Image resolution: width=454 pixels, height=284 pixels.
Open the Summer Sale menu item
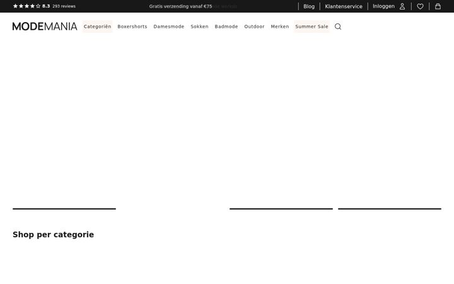click(312, 27)
